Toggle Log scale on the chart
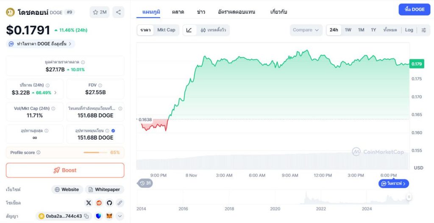The image size is (434, 223). point(409,30)
